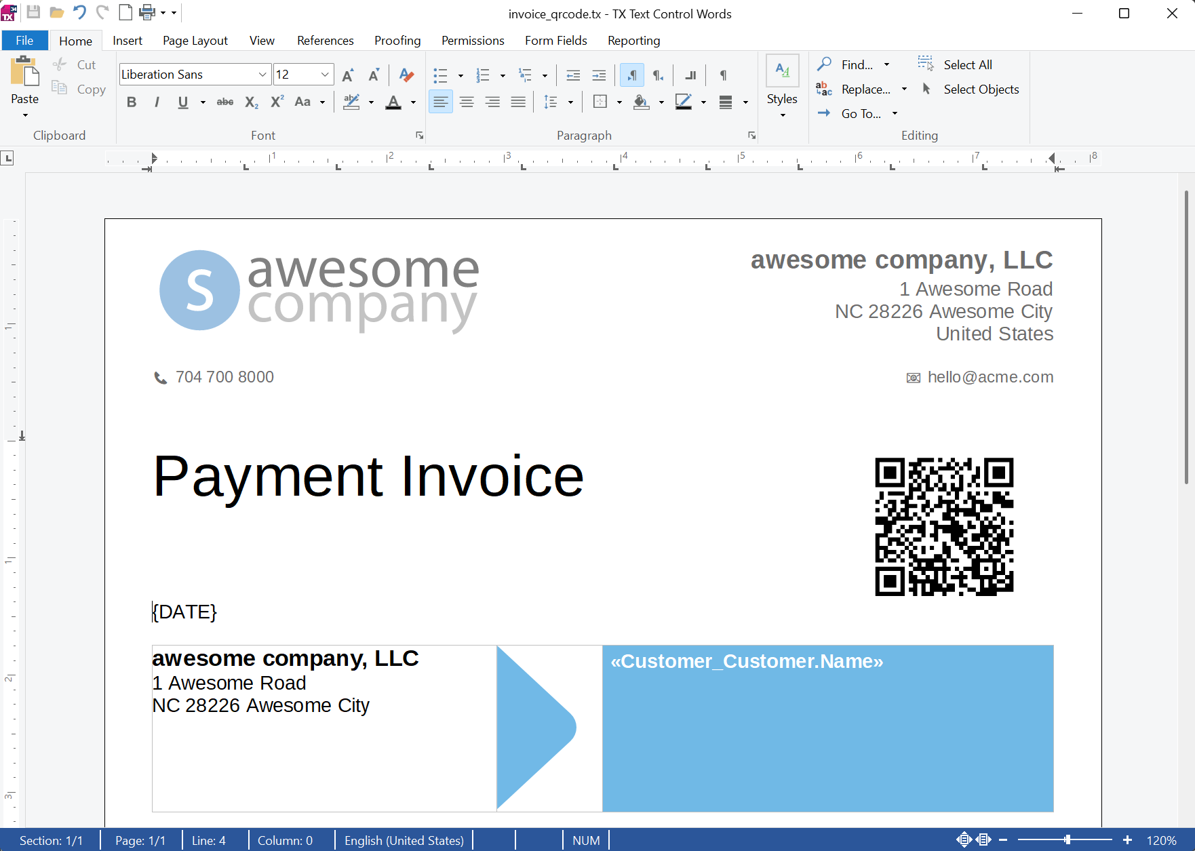The height and width of the screenshot is (851, 1195).
Task: Zoom out with the minus button
Action: tap(1003, 839)
